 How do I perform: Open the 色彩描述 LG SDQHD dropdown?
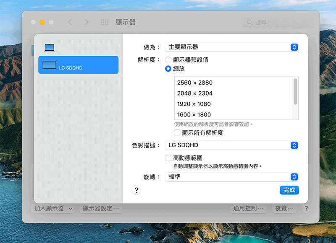231,145
